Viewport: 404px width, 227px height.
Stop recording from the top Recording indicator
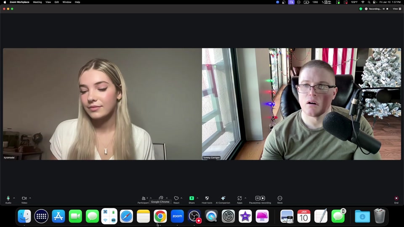coord(388,8)
